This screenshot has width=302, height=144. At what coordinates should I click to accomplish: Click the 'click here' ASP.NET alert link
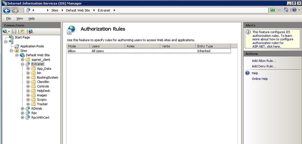pos(274,46)
